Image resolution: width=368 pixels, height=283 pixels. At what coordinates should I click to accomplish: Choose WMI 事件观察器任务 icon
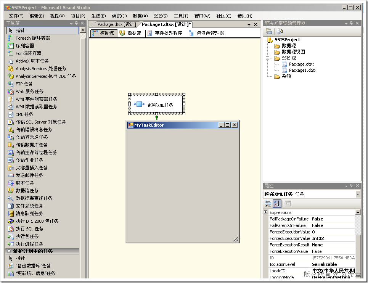point(11,99)
